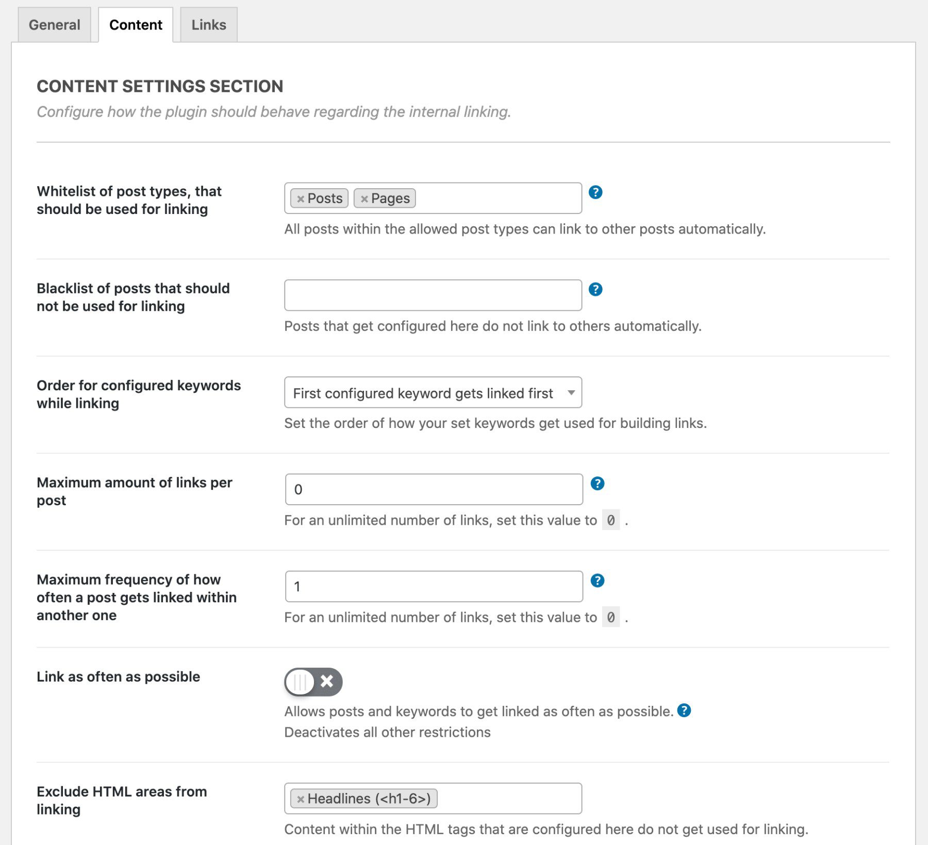Switch to the General tab

click(54, 24)
